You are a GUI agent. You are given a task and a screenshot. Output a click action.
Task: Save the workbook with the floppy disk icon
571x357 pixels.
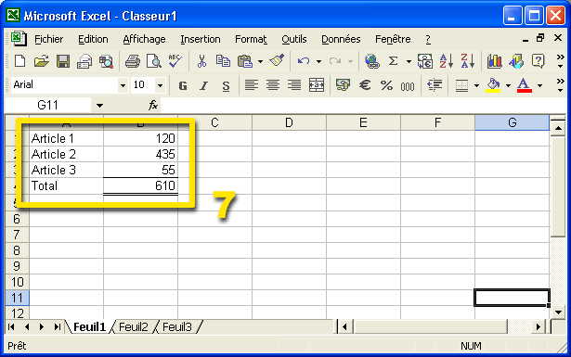(63, 61)
